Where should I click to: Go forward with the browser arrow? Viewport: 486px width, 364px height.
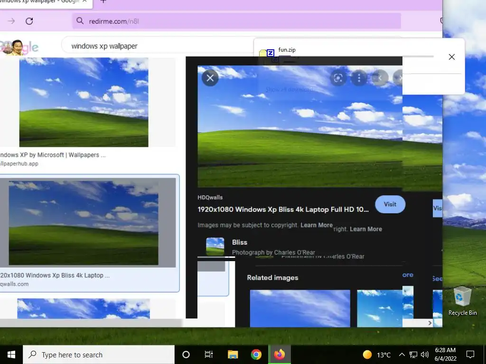point(11,21)
